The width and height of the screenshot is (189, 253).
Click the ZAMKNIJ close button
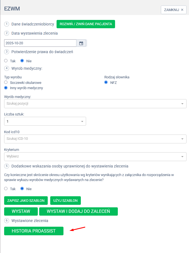pyautogui.click(x=174, y=10)
